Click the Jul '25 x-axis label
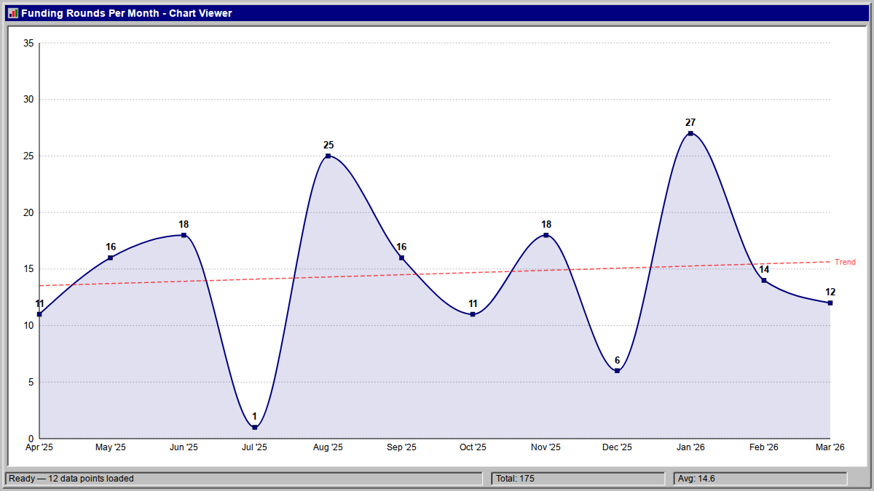The width and height of the screenshot is (874, 491). click(255, 447)
